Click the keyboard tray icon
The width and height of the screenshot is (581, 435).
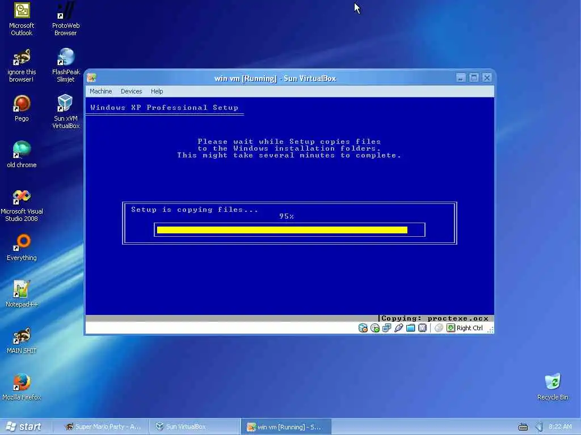pyautogui.click(x=523, y=427)
